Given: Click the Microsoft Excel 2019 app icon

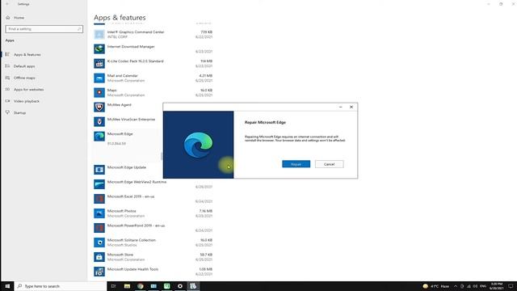Looking at the screenshot, I should click(x=99, y=199).
